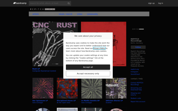Viewport: 178px width, 111px height.
Task: Open the Privacy Policy link
Action: (99, 48)
